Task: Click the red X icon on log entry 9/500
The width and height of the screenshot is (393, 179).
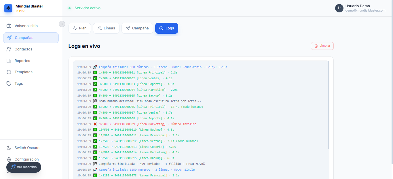Action: tap(95, 124)
